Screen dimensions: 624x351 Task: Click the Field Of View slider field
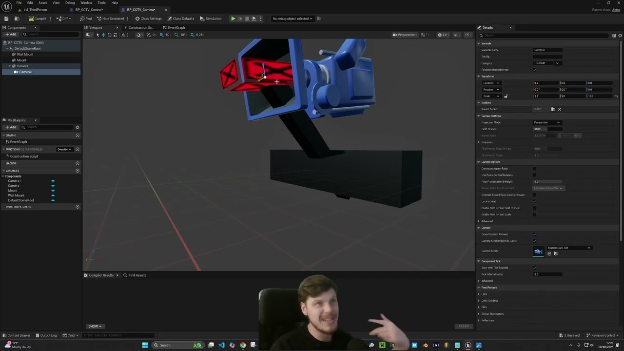547,129
